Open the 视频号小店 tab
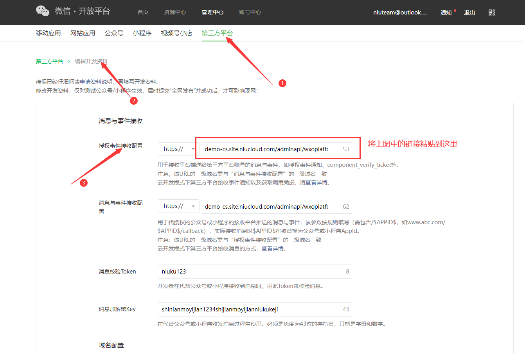 [x=176, y=33]
